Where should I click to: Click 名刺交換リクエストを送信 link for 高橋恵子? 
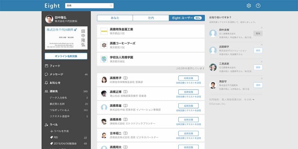pos(188,83)
